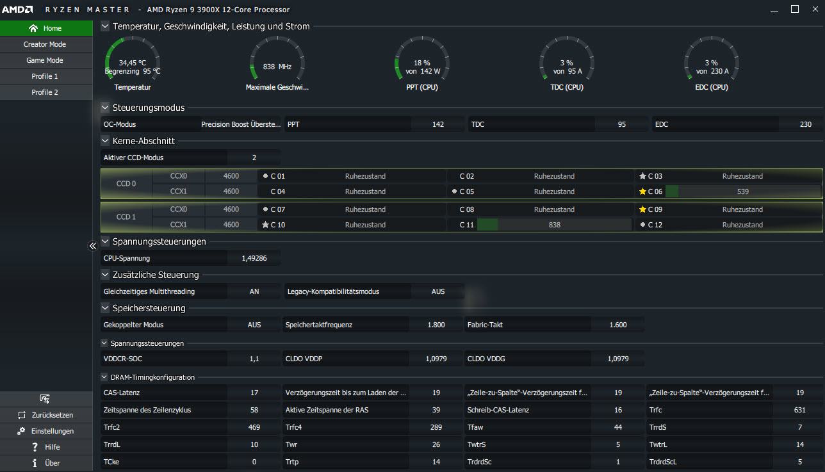Click the OC-Modus Precision Boost value
The image size is (825, 472).
pos(241,124)
